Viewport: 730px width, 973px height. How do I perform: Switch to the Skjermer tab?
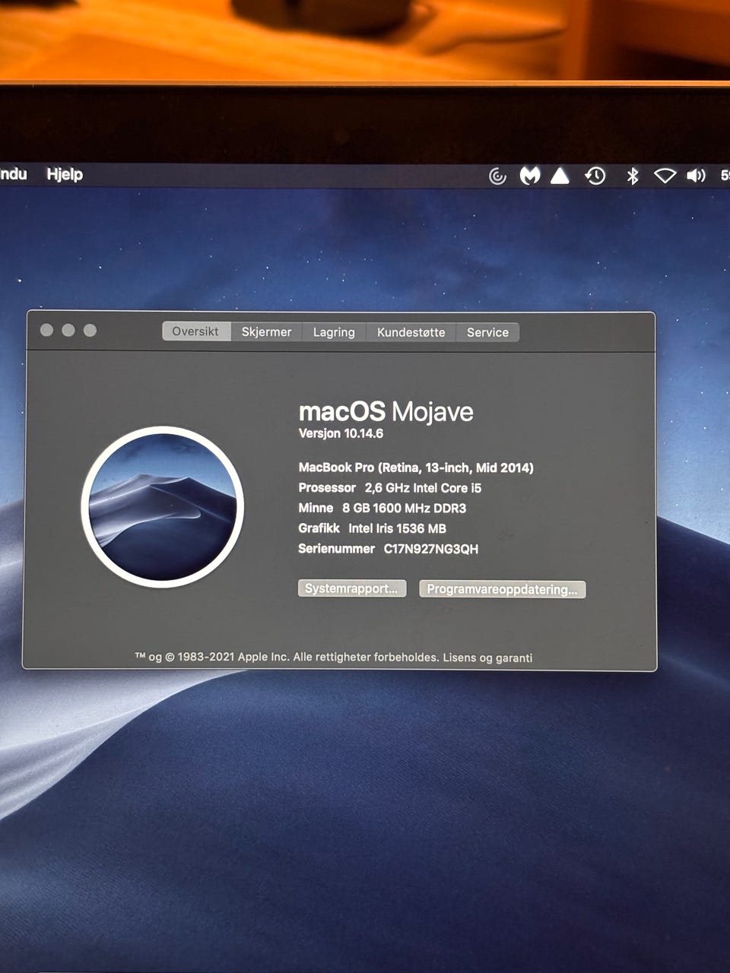(x=266, y=332)
